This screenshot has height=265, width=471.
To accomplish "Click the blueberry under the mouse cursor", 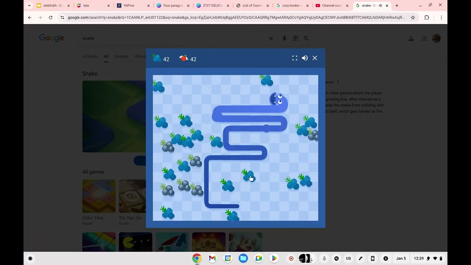I will (249, 175).
